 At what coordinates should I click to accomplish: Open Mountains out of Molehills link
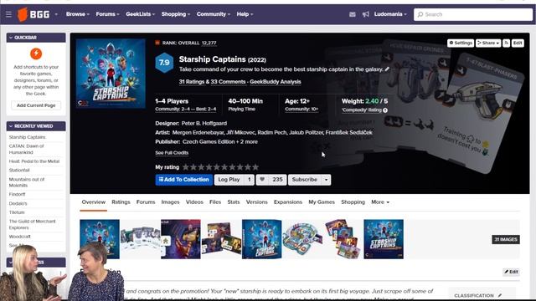click(27, 182)
